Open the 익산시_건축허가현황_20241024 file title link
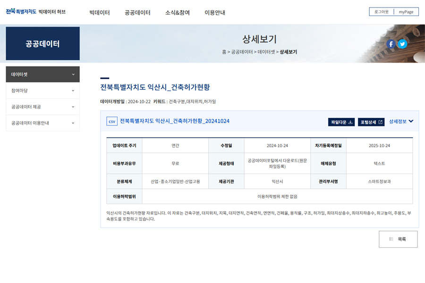The width and height of the screenshot is (425, 283). click(175, 121)
